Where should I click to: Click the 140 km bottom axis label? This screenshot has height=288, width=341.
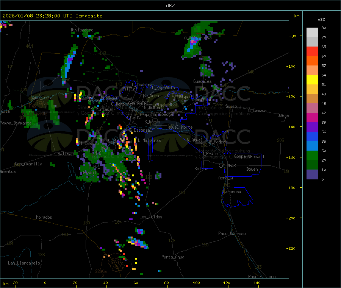pyautogui.click(x=257, y=283)
